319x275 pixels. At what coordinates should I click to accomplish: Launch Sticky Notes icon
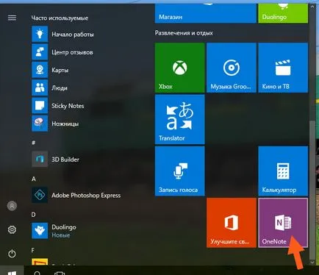point(40,106)
